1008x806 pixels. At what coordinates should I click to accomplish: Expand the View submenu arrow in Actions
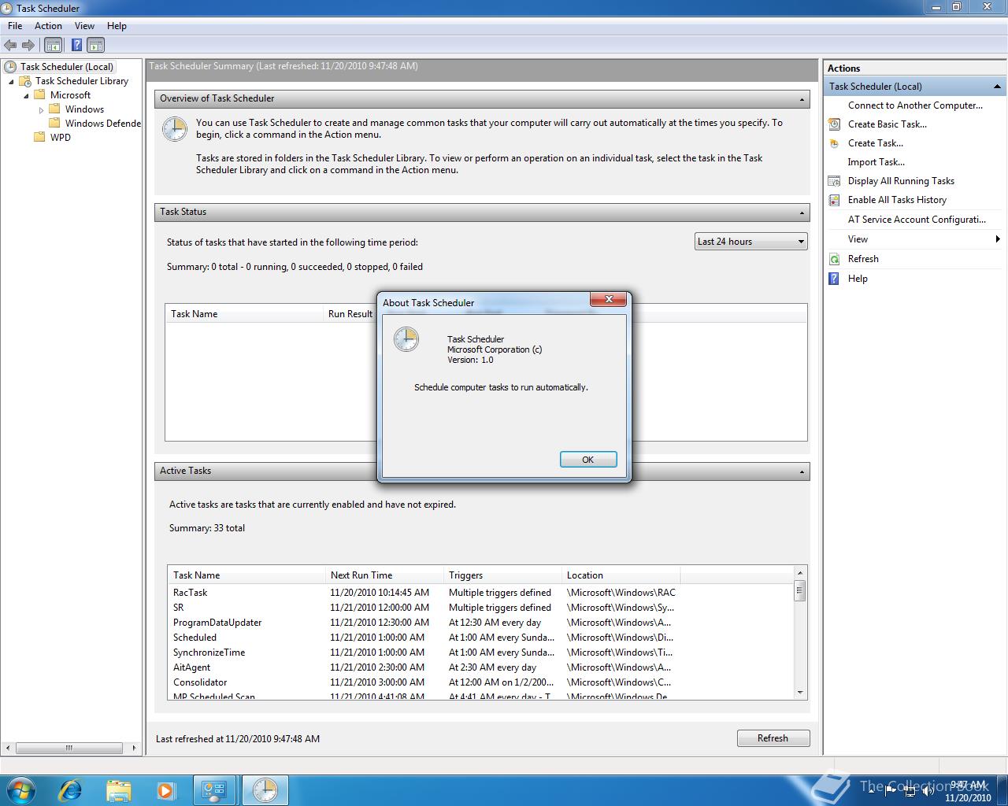click(x=998, y=239)
